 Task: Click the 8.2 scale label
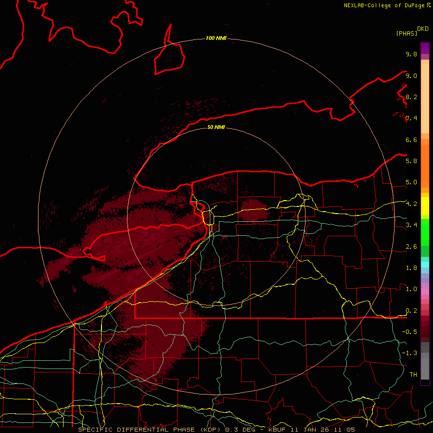411,97
